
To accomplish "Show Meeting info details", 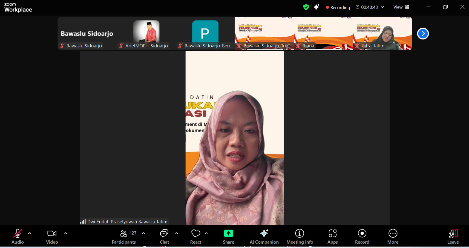I will [x=300, y=237].
